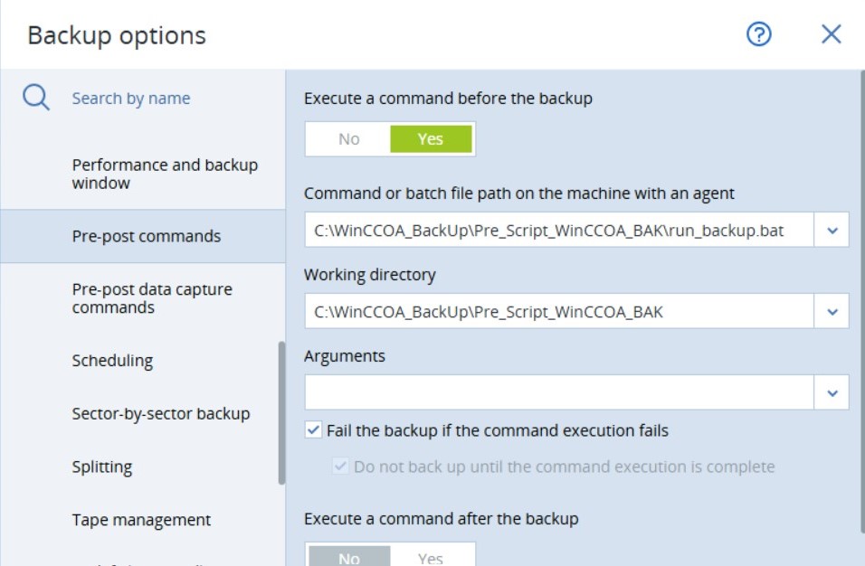Click the Search by name field
865x566 pixels.
coord(131,99)
